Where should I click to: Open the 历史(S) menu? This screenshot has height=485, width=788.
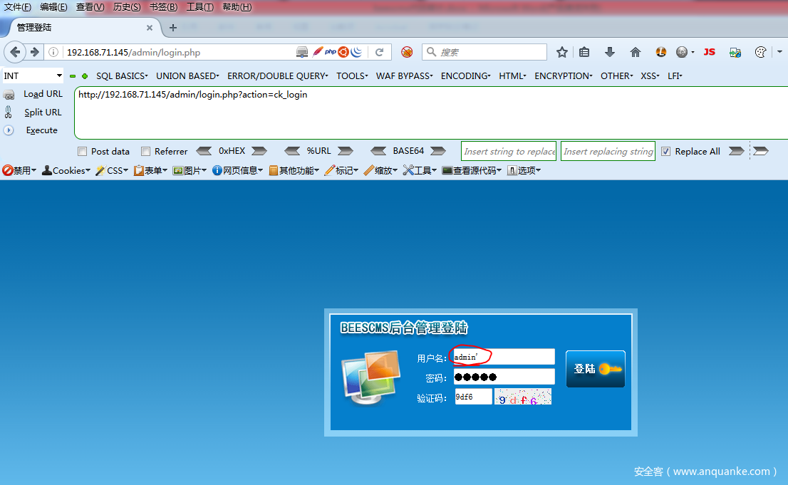(127, 7)
